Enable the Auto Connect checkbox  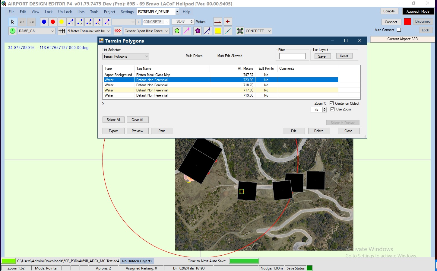(x=399, y=30)
